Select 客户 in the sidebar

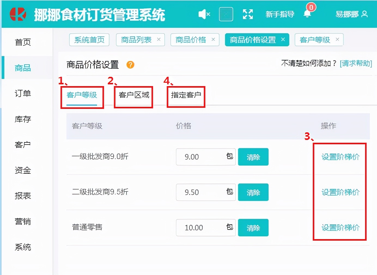(22, 145)
